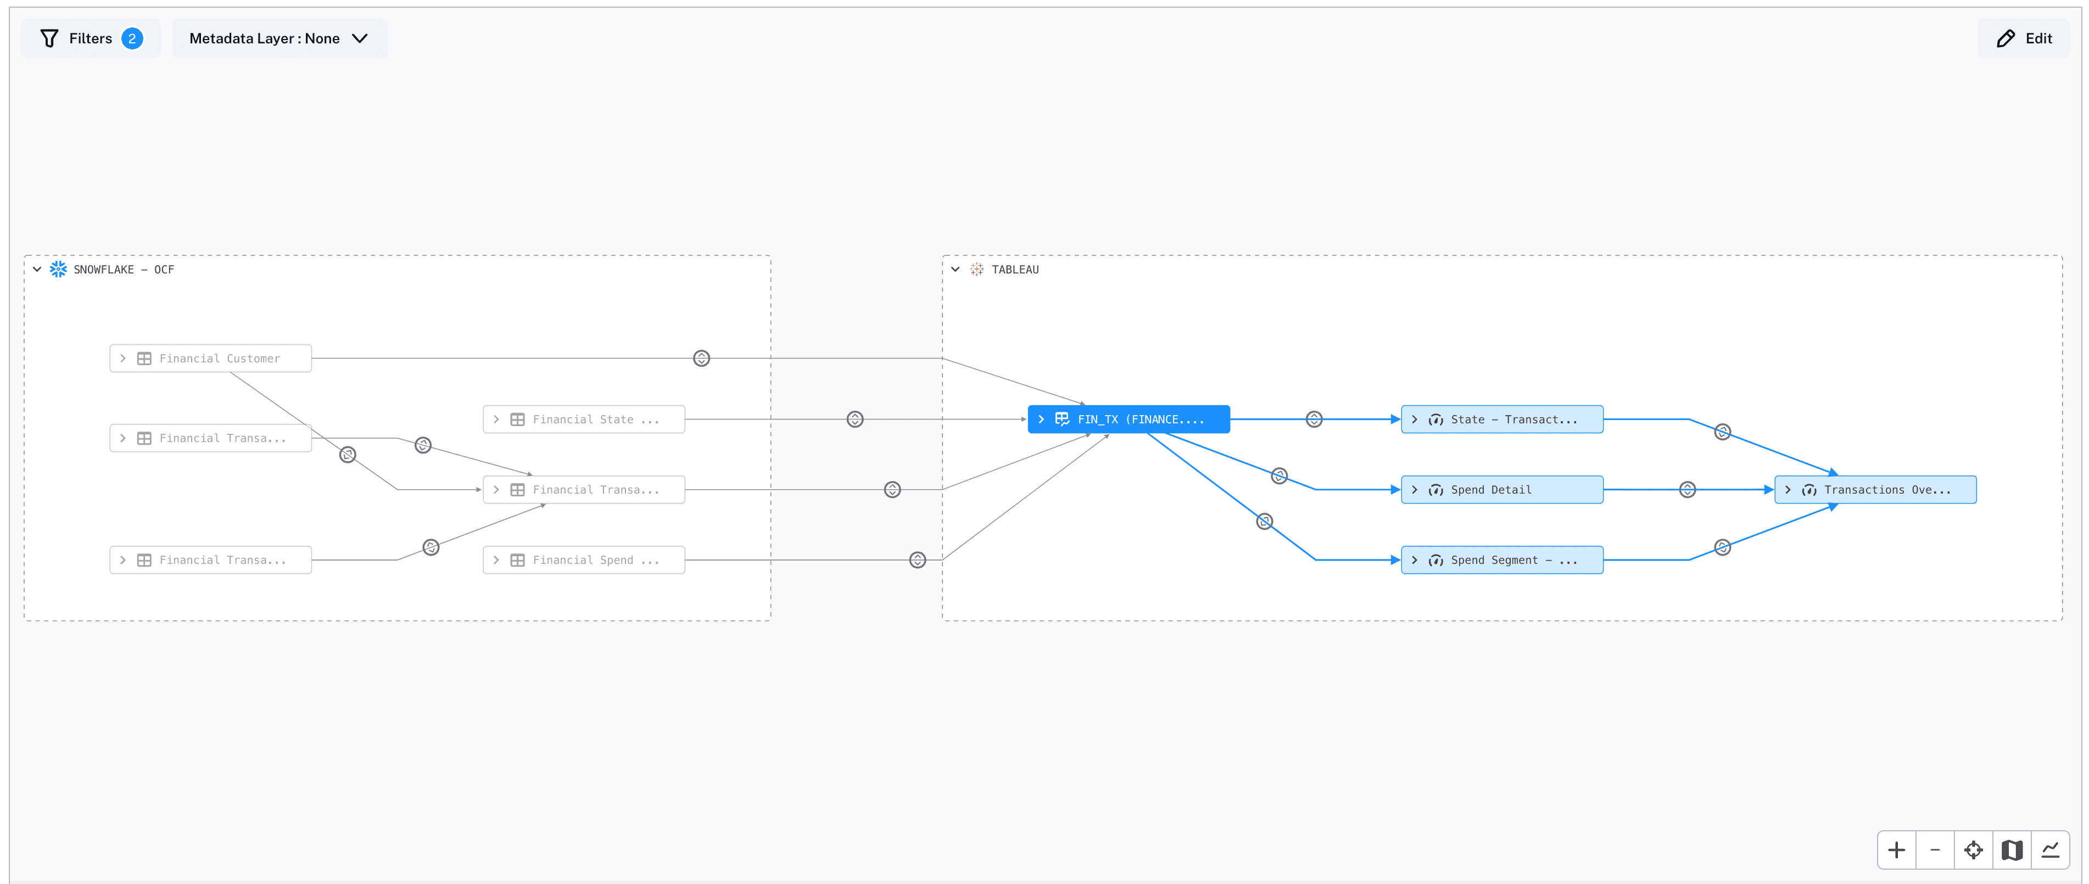Collapse the TABLEAU group chevron
This screenshot has height=884, width=2089.
(x=954, y=268)
